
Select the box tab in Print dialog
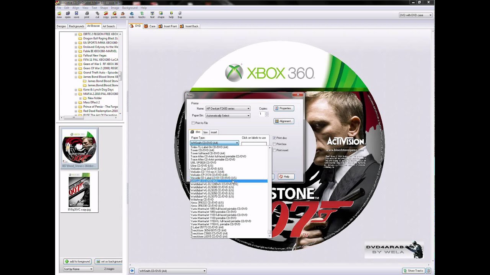[x=206, y=132]
